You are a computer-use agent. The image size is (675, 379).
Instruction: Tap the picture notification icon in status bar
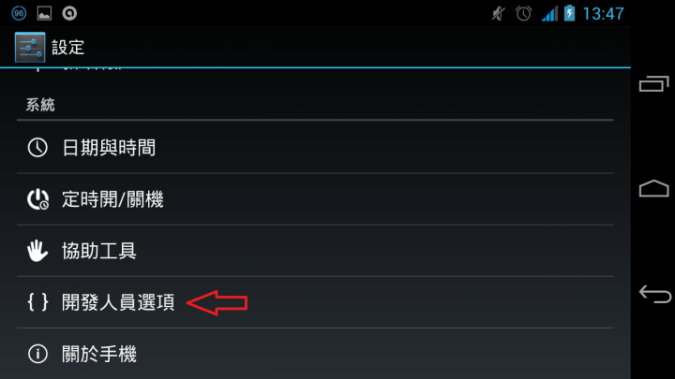[x=44, y=14]
